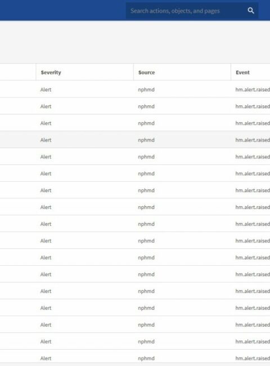Sort the table by the Source column header
This screenshot has width=270, height=366.
pos(146,73)
